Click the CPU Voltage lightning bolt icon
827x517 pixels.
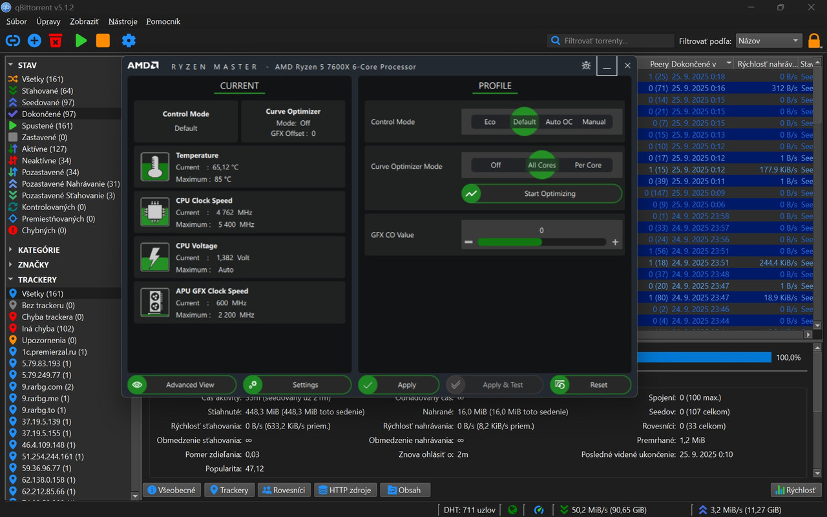point(154,257)
